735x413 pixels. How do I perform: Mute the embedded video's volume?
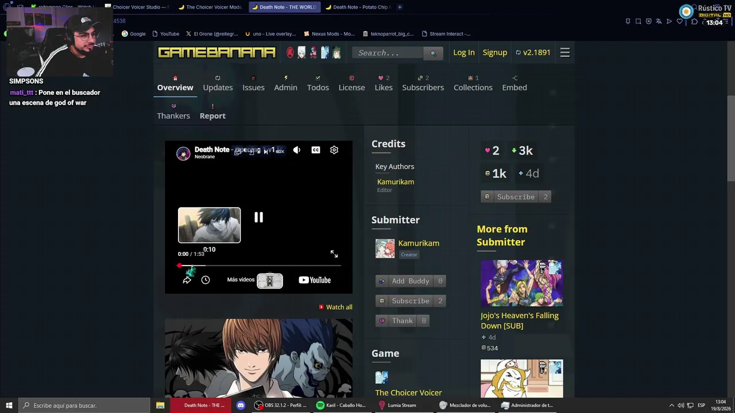point(296,150)
